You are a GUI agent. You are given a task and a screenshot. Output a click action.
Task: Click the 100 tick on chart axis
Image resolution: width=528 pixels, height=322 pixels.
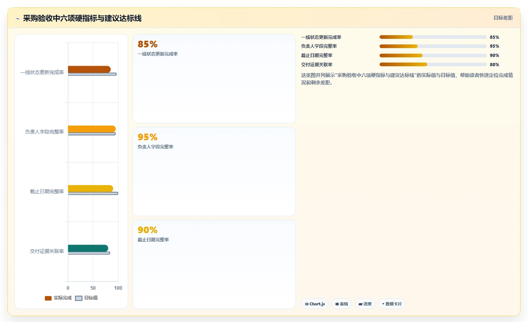tap(118, 288)
